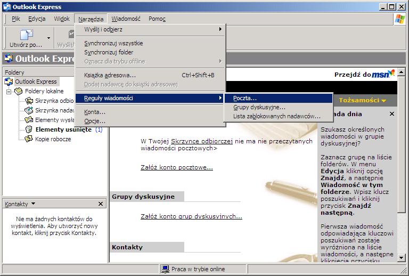Open the Edycja menu
The image size is (409, 276).
point(37,19)
